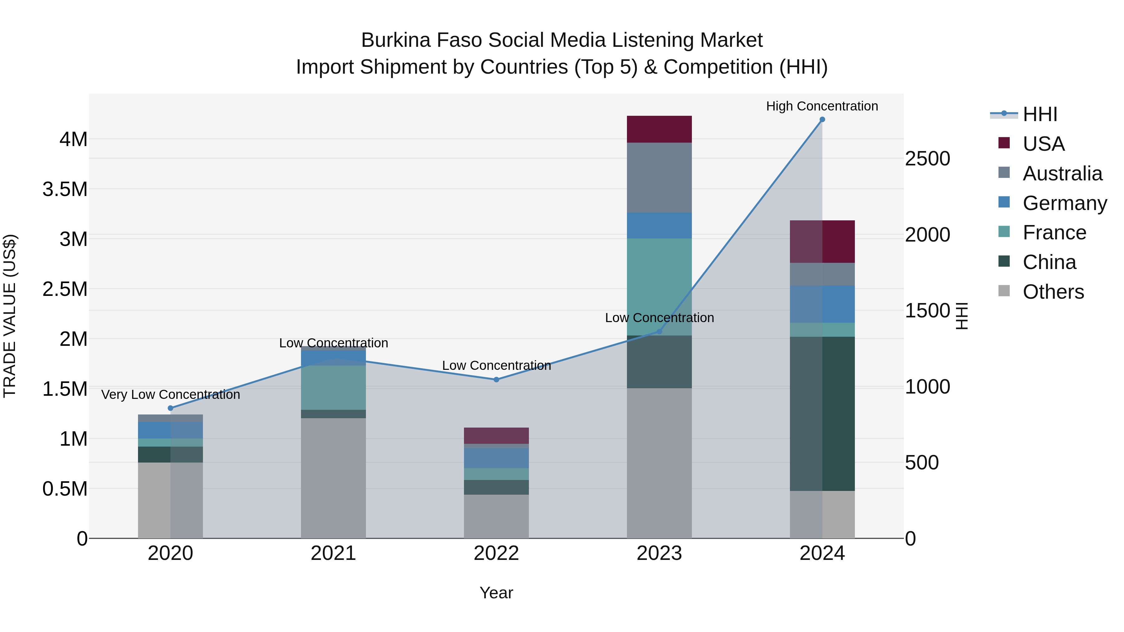
Task: Click the 2020 Others bar segment
Action: [x=170, y=500]
